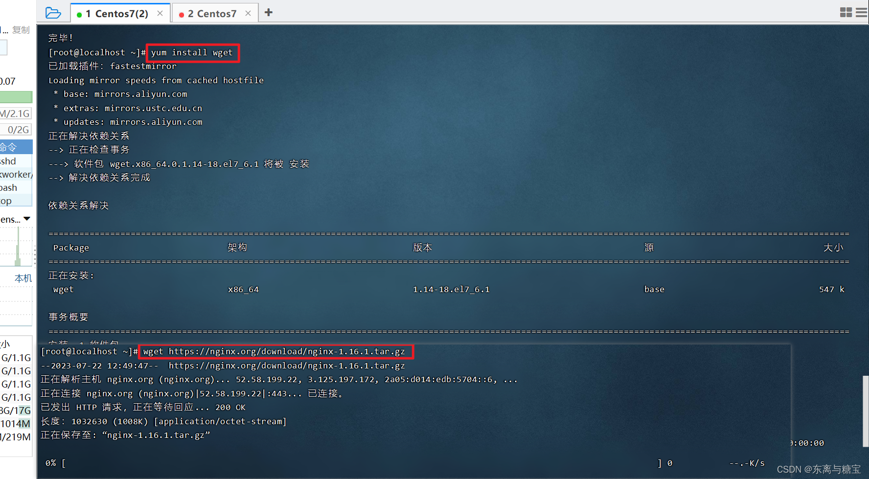Click the terminal vertical scrollbar thumb

click(865, 411)
